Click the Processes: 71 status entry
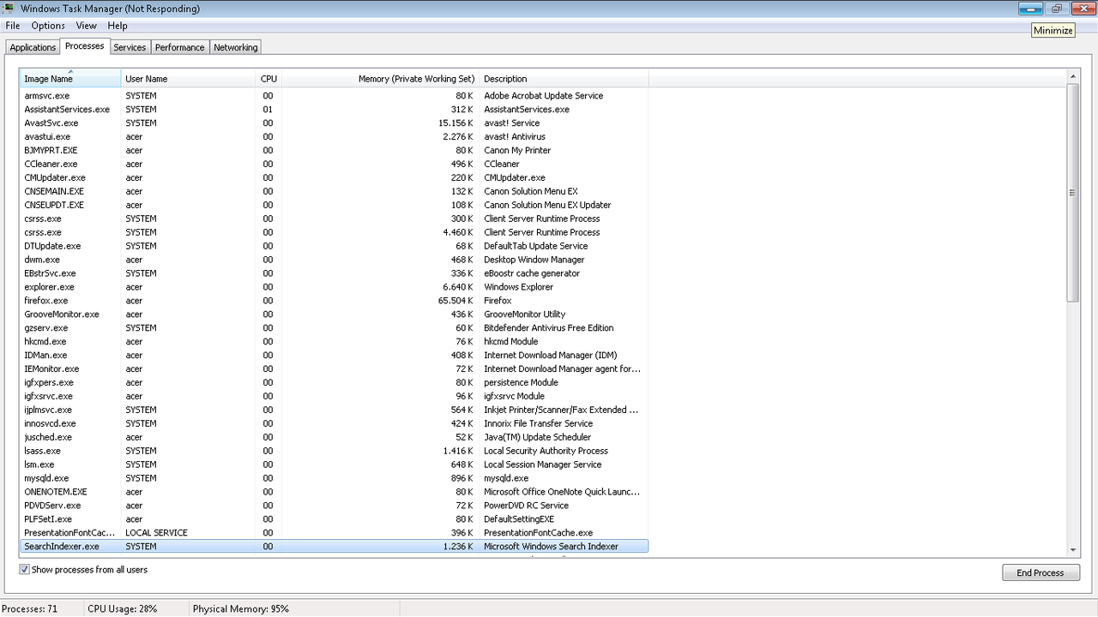1098x617 pixels. click(x=30, y=608)
